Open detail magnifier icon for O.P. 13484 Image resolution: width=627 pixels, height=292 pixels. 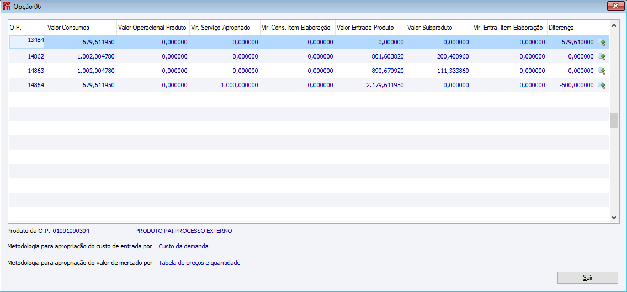(x=601, y=42)
